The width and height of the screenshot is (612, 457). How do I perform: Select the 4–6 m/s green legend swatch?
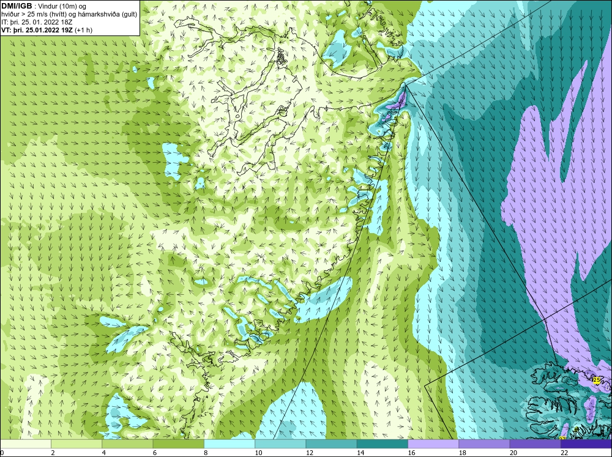[128, 444]
